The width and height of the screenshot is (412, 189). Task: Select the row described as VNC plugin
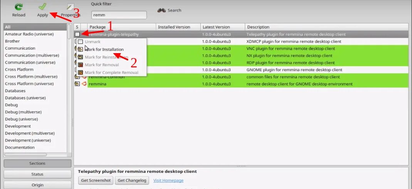coord(241,49)
